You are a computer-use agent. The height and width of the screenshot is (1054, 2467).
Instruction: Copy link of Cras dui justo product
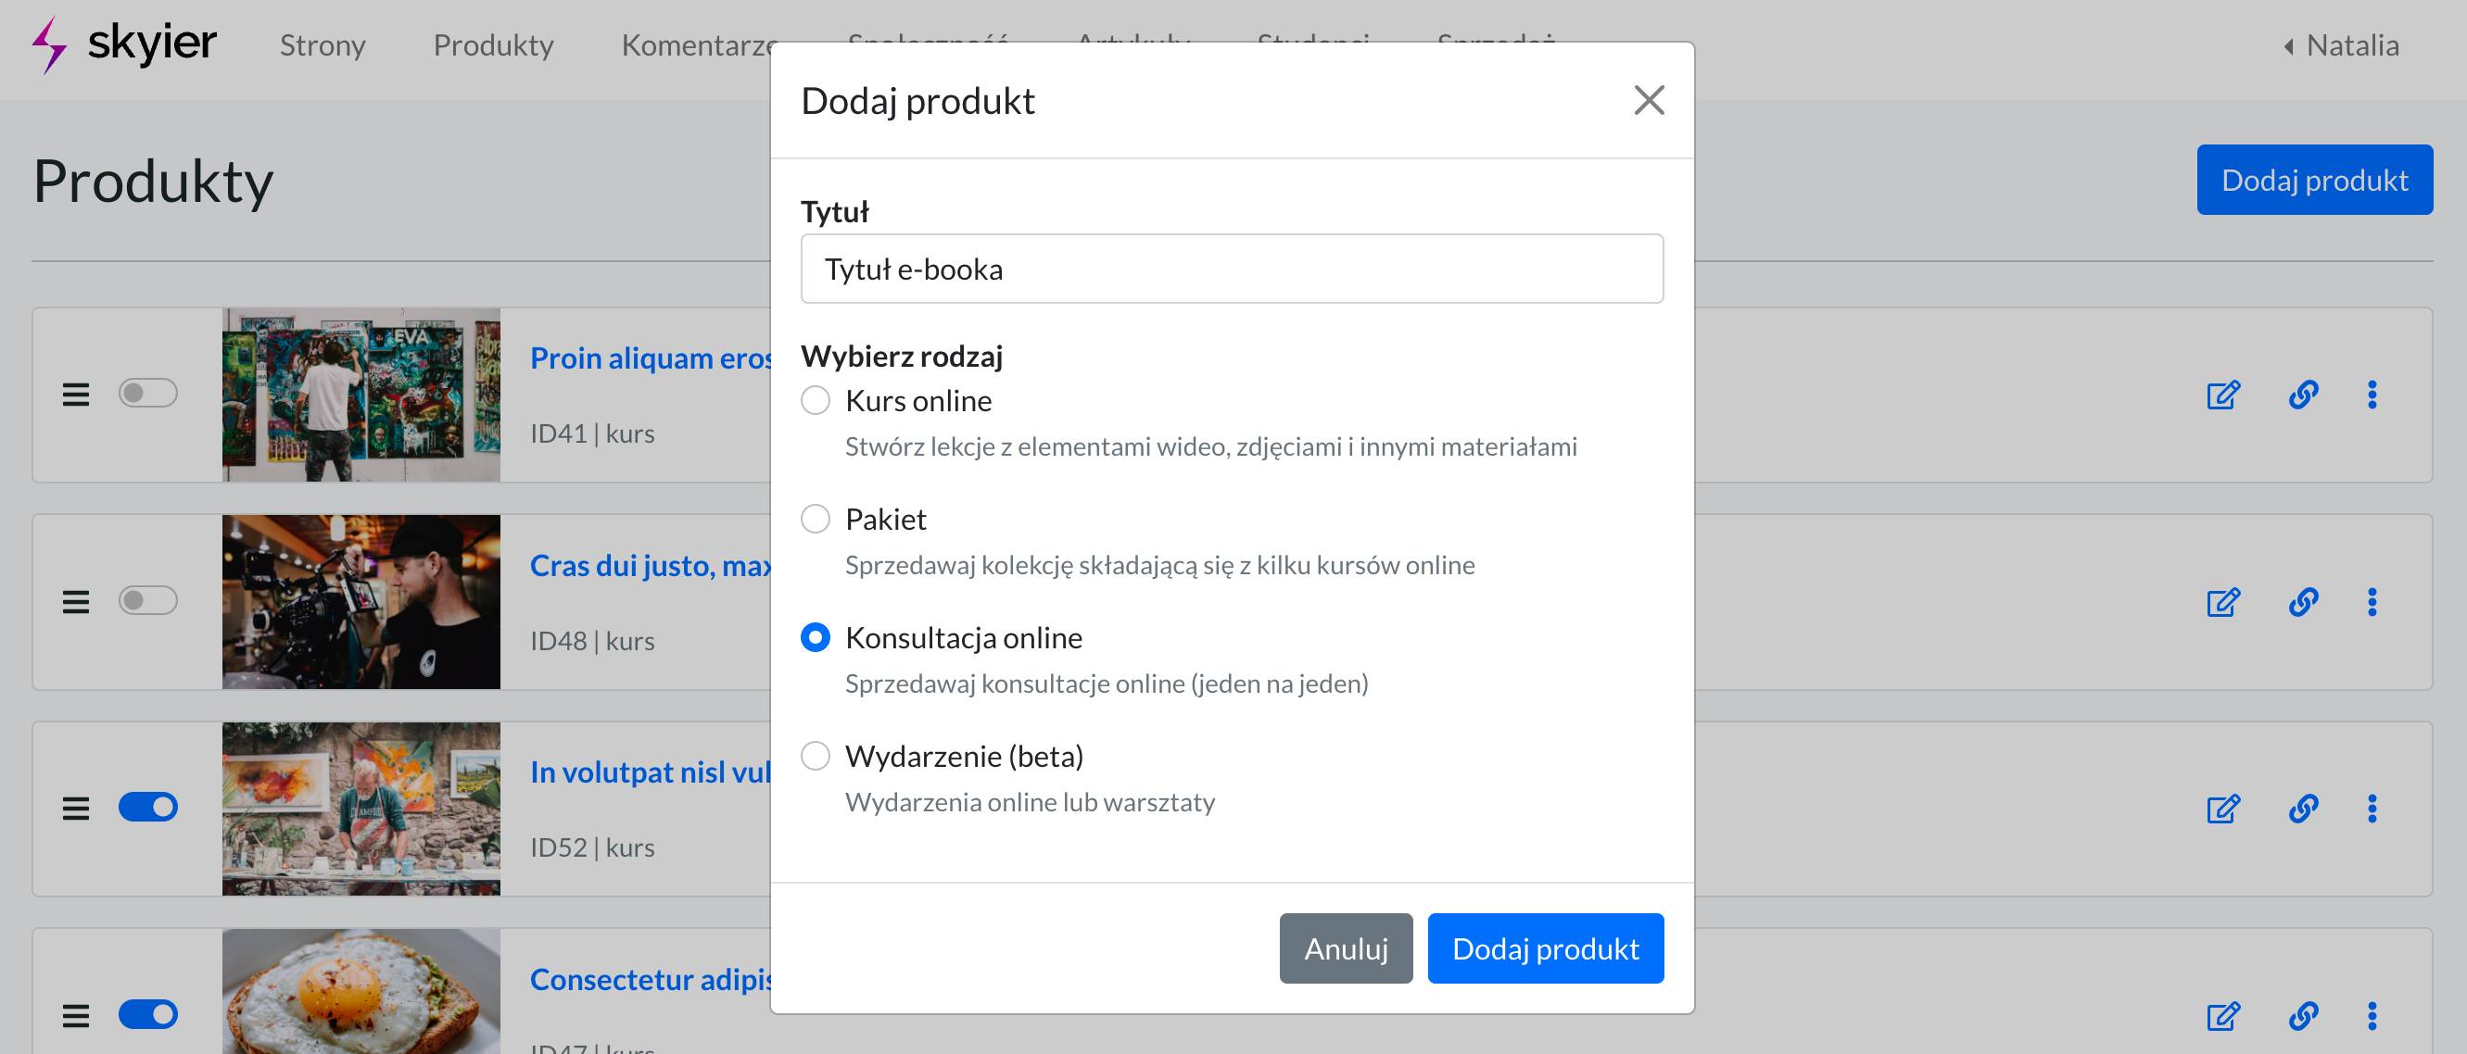(2302, 602)
